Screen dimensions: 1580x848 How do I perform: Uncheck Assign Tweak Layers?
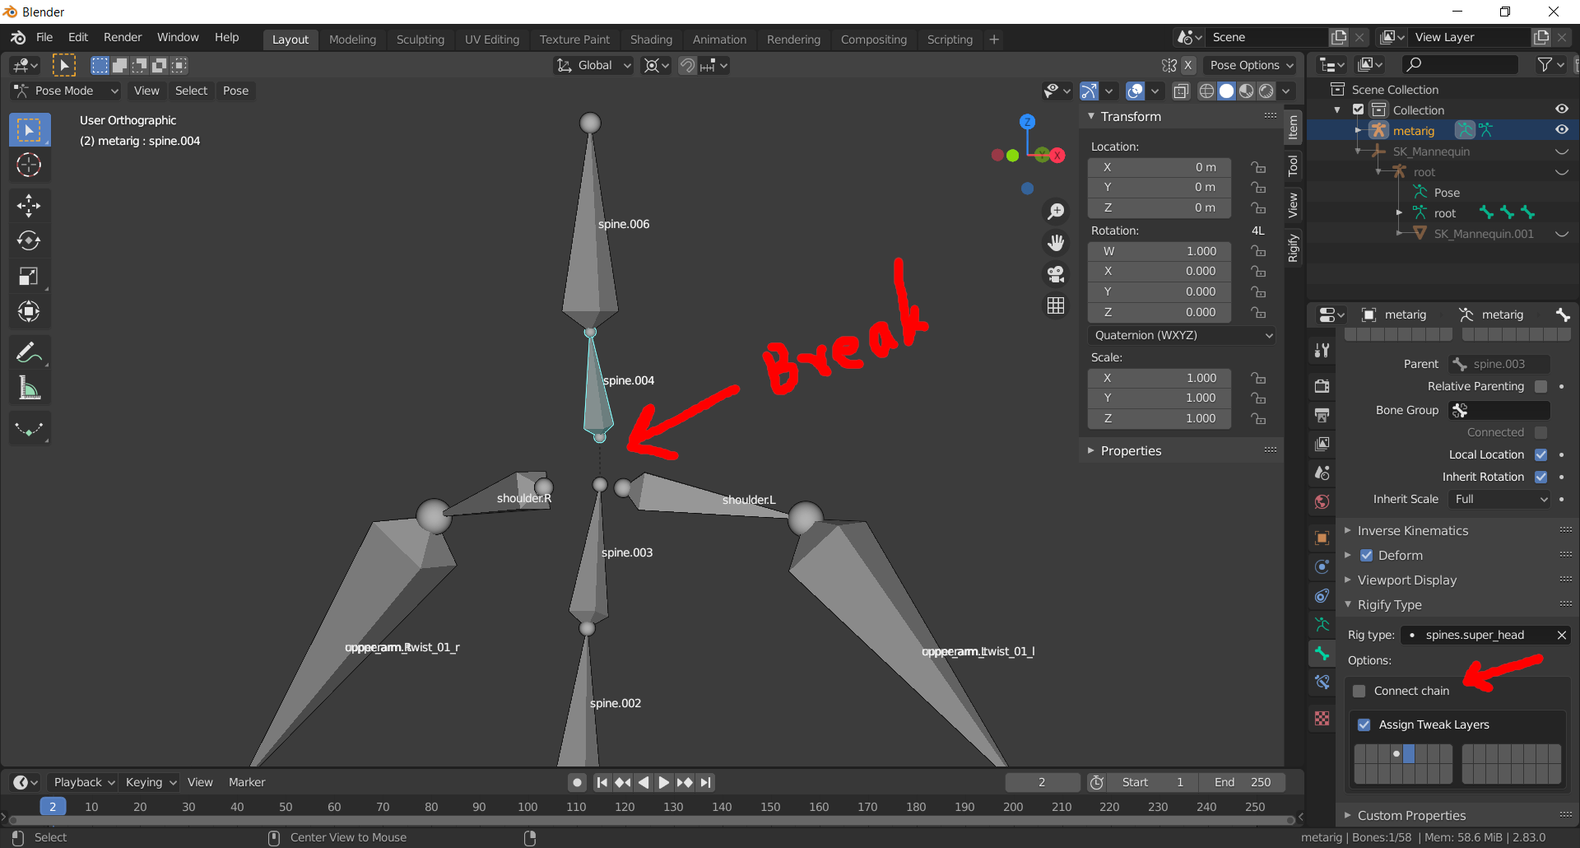(1364, 725)
